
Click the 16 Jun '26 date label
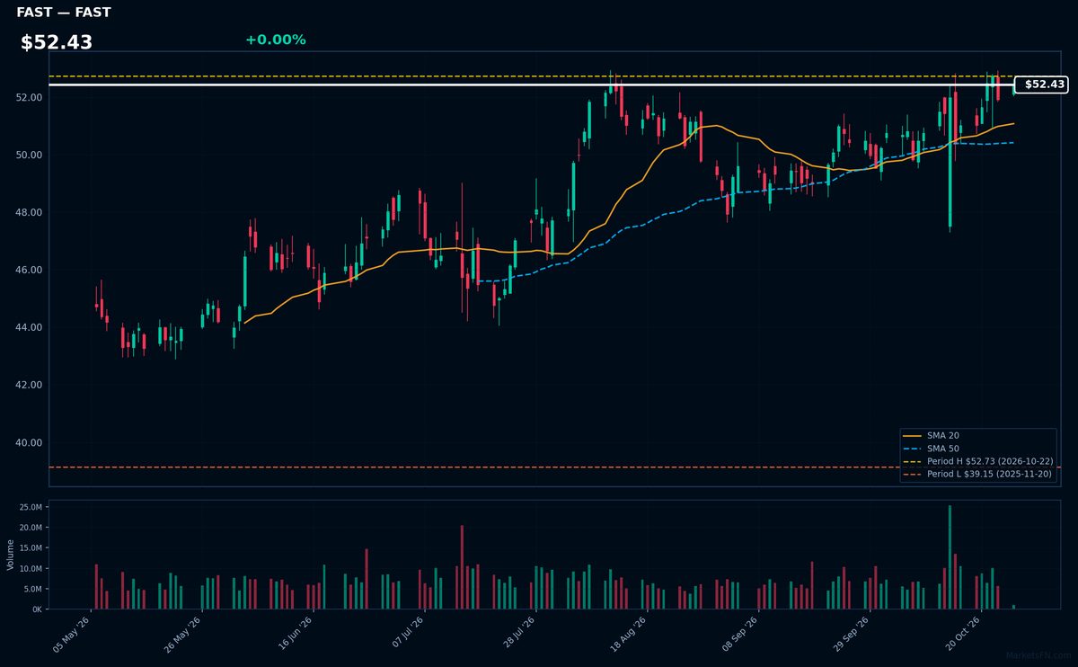[x=294, y=635]
